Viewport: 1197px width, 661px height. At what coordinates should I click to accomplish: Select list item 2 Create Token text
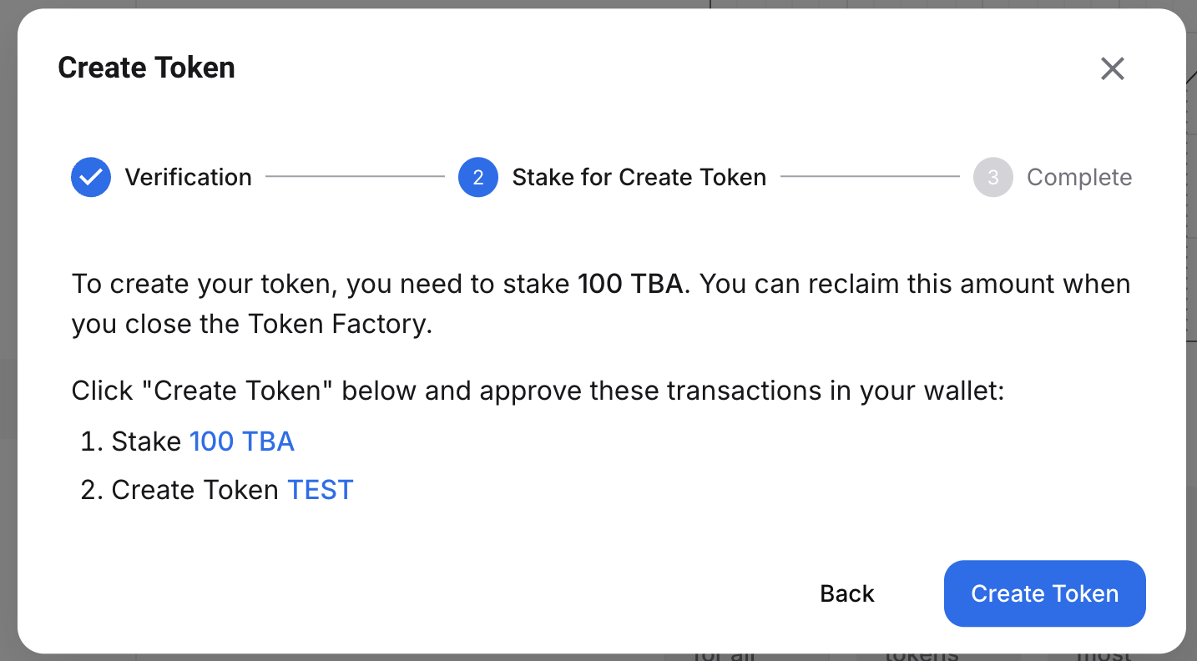(x=194, y=490)
